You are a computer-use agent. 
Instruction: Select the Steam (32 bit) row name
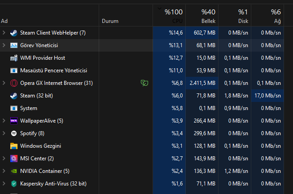[36, 96]
